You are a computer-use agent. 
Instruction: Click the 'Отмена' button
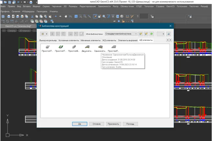[x=97, y=124]
